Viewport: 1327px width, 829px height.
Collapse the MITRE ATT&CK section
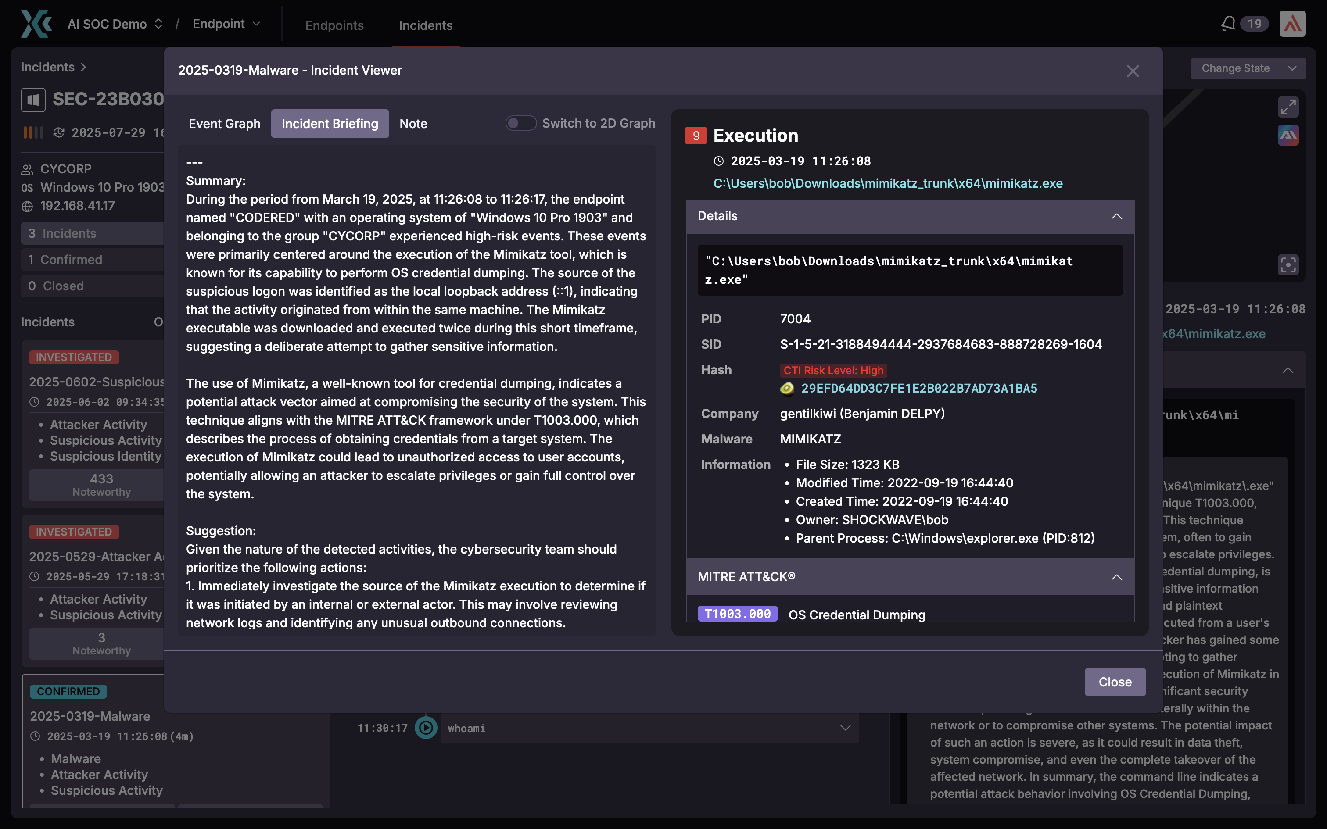click(1116, 577)
